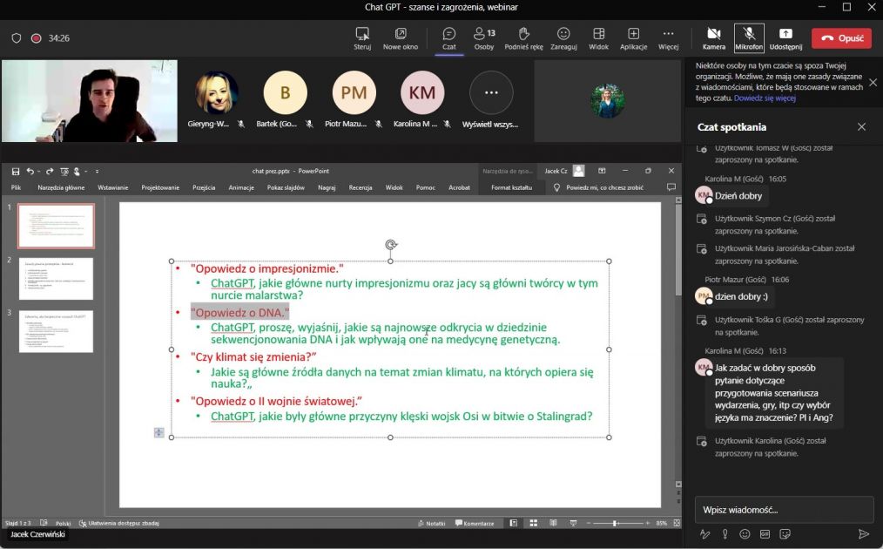Change the meeting Widok layout
The height and width of the screenshot is (549, 883).
click(x=598, y=38)
